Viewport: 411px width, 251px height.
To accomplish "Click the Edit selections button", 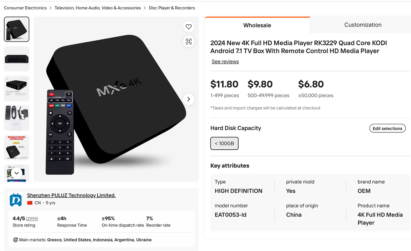I will (x=387, y=128).
